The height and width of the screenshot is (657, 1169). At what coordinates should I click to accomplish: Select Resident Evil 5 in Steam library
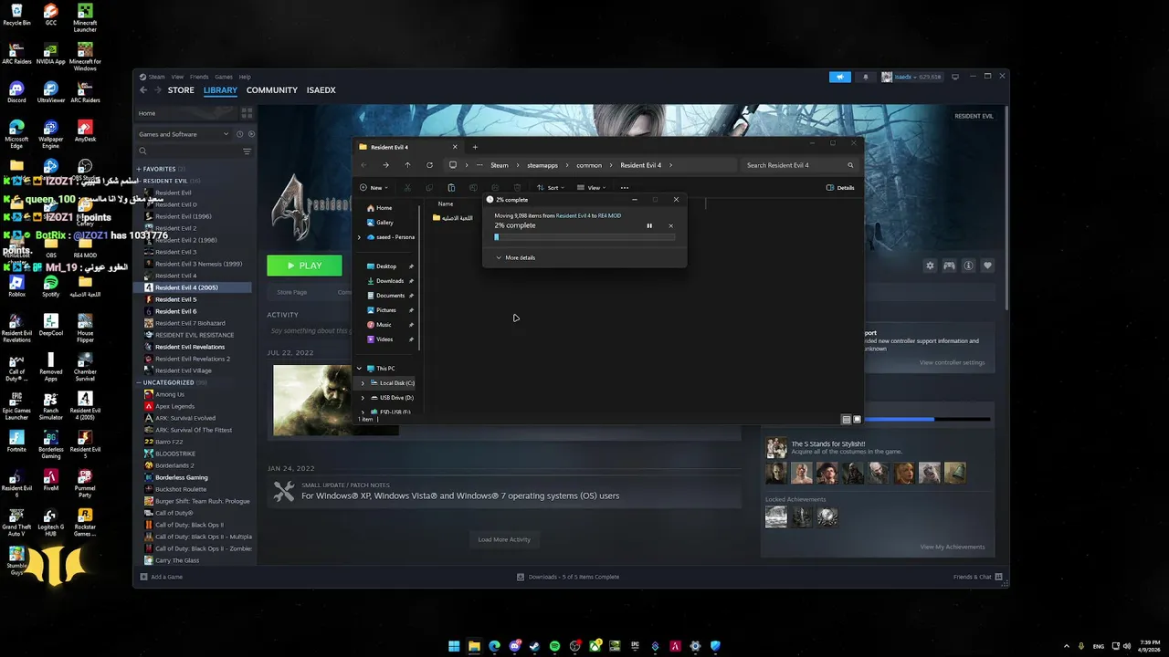click(175, 299)
